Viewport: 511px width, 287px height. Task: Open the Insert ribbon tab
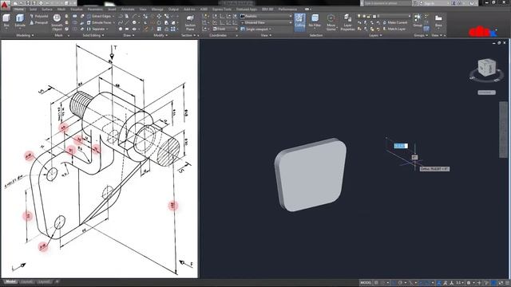pyautogui.click(x=112, y=9)
